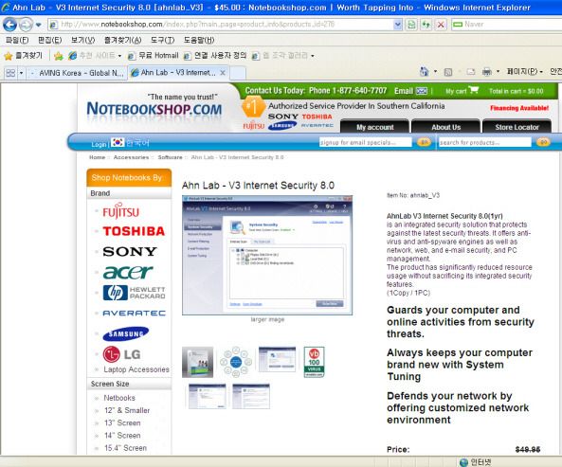Click the go button next to email signup
The width and height of the screenshot is (562, 467).
(x=424, y=142)
